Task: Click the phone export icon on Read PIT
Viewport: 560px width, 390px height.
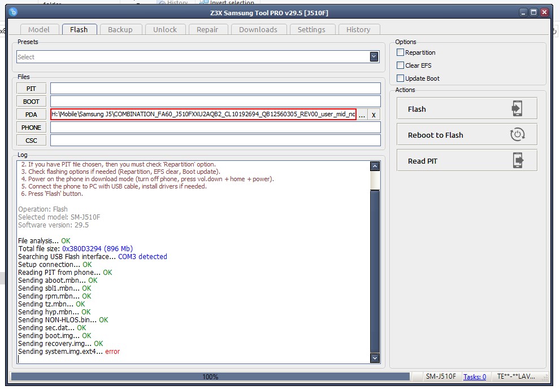Action: (x=518, y=160)
